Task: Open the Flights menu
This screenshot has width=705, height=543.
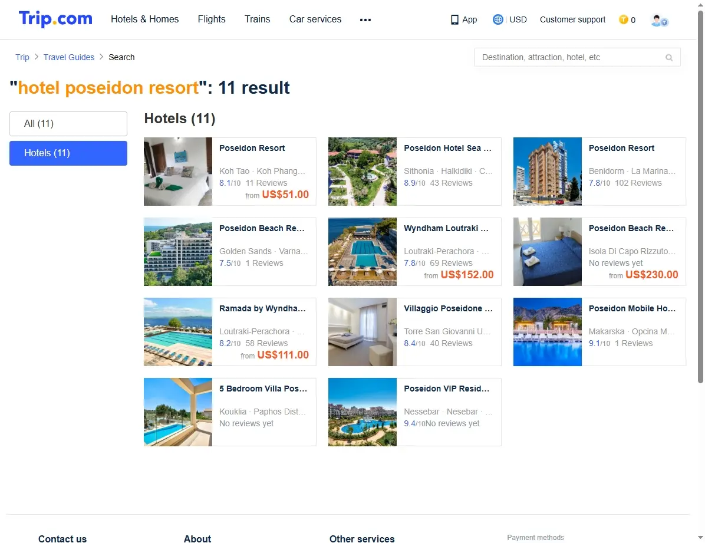Action: (x=211, y=19)
